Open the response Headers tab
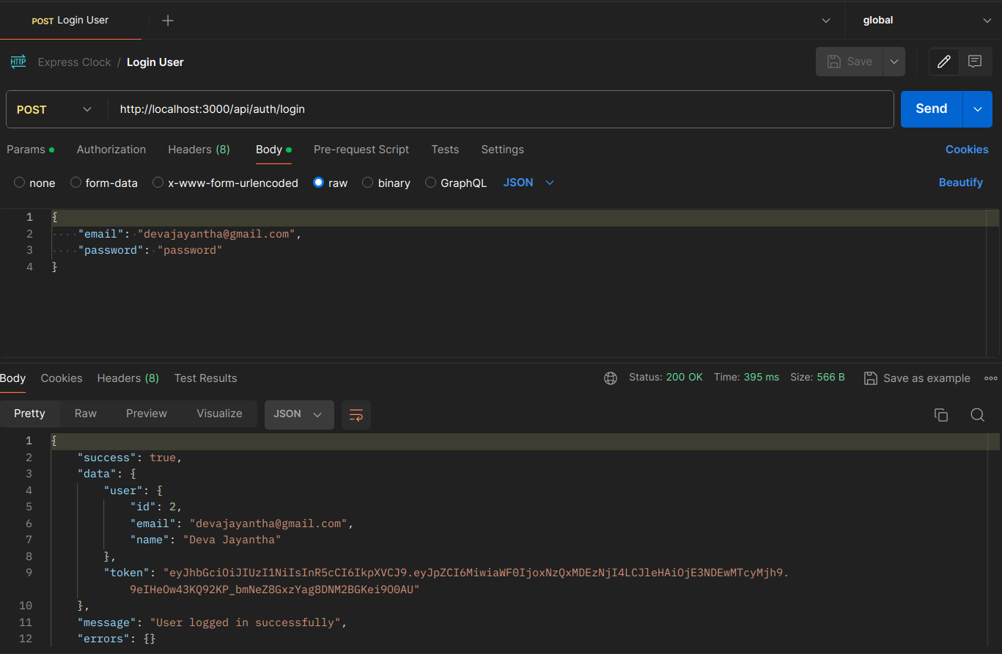1002x654 pixels. pyautogui.click(x=128, y=378)
